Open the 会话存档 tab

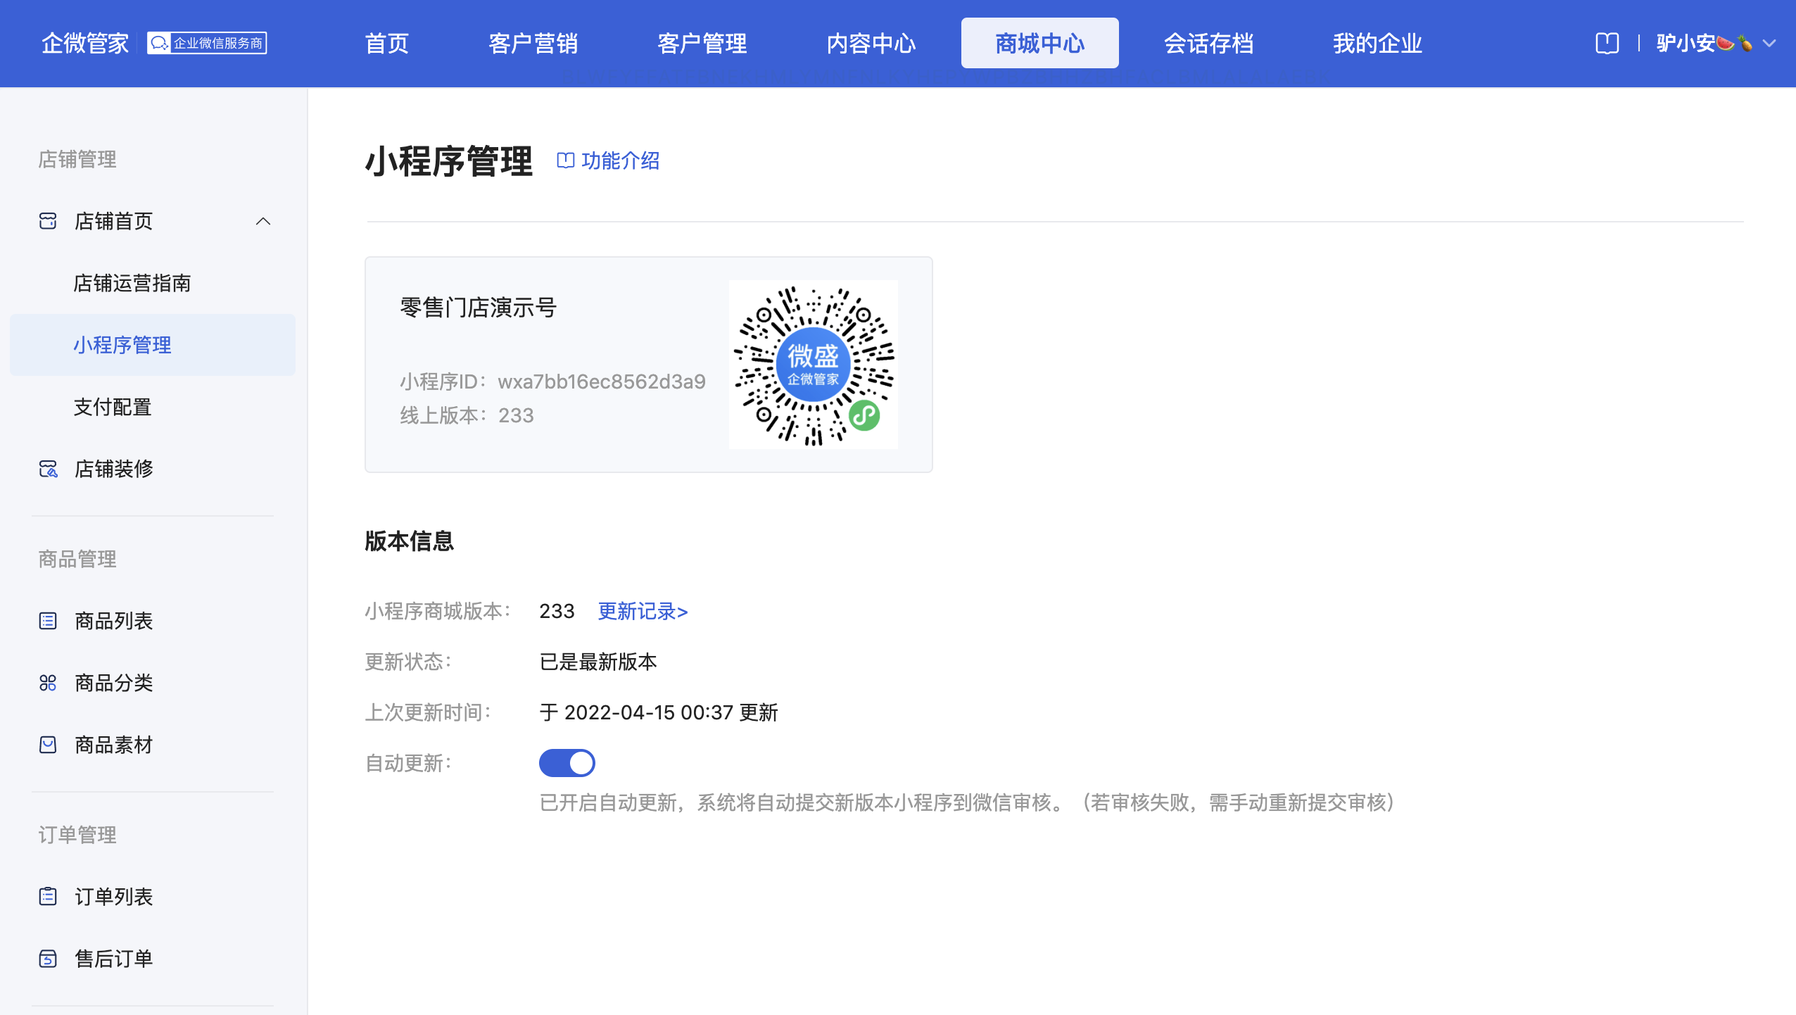[1209, 44]
